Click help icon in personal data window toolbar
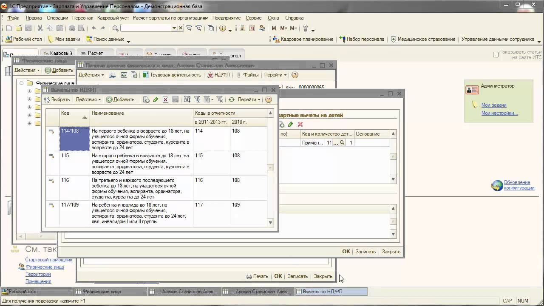The width and height of the screenshot is (544, 306). coord(295,75)
